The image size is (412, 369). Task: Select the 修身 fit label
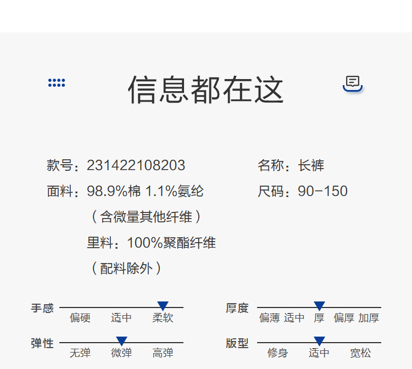pos(278,353)
